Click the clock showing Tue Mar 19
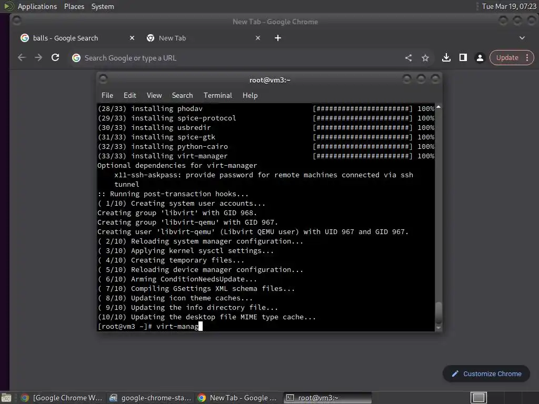Viewport: 539px width, 404px height. [509, 6]
